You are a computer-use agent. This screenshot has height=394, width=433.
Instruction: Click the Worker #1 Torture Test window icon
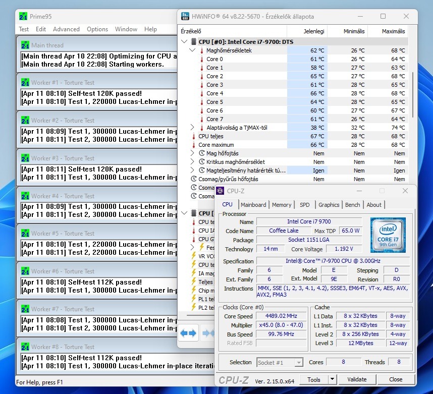click(x=25, y=82)
